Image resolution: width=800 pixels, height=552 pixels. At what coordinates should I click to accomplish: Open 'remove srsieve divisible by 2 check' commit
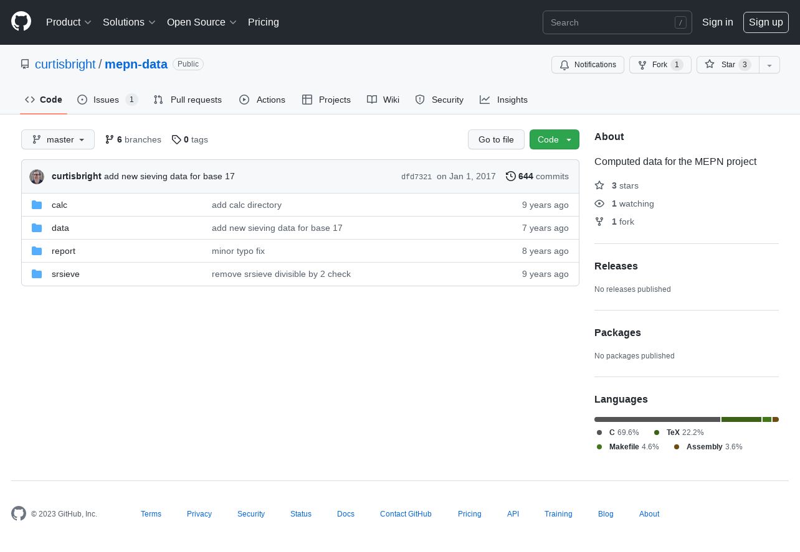coord(281,274)
